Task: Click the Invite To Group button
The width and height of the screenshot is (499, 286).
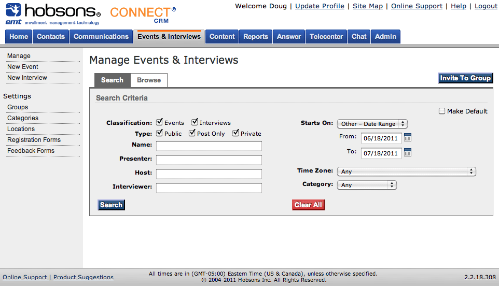Action: click(465, 78)
